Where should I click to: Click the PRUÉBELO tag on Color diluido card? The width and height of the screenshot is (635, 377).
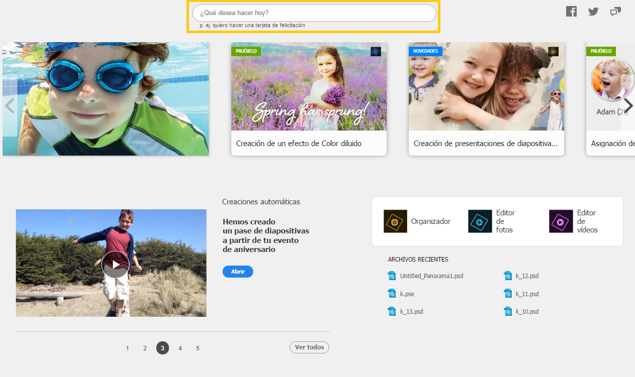[x=246, y=51]
